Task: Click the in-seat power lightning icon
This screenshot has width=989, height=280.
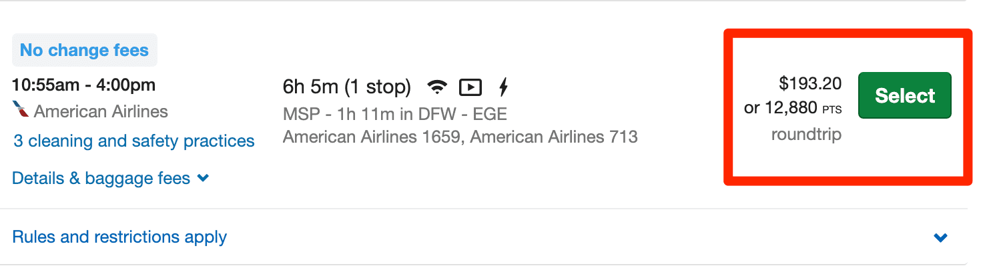Action: [x=504, y=87]
